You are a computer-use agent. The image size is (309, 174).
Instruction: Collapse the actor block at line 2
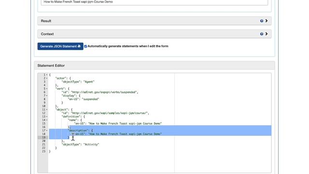click(47, 78)
